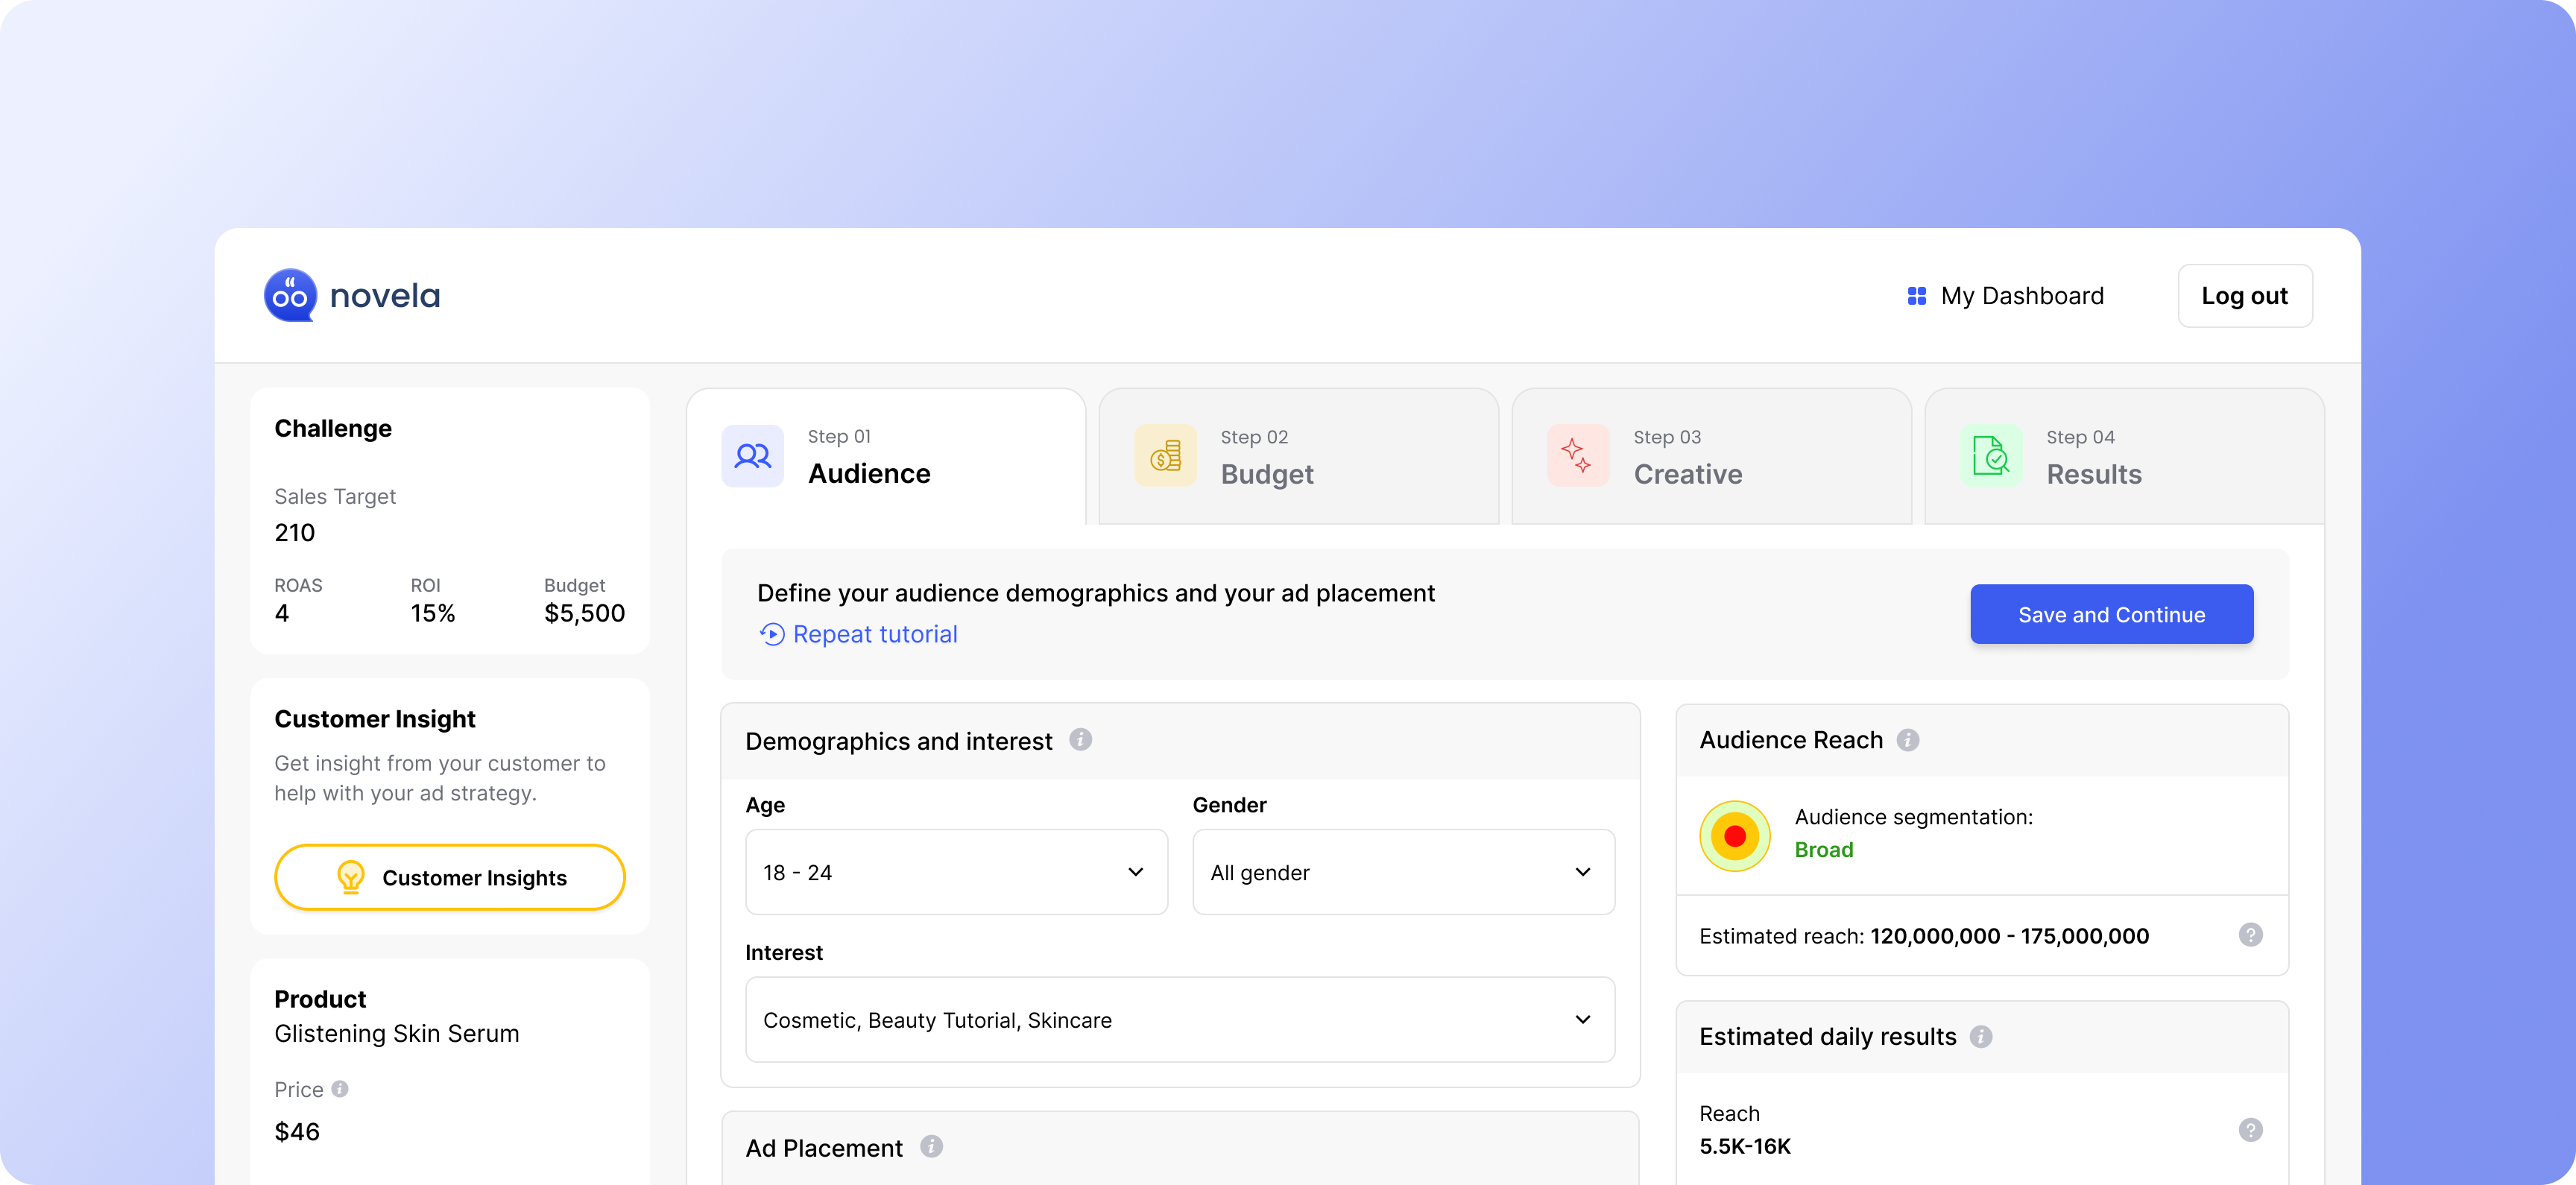Click the ROI value 15%
2576x1185 pixels.
pos(433,613)
